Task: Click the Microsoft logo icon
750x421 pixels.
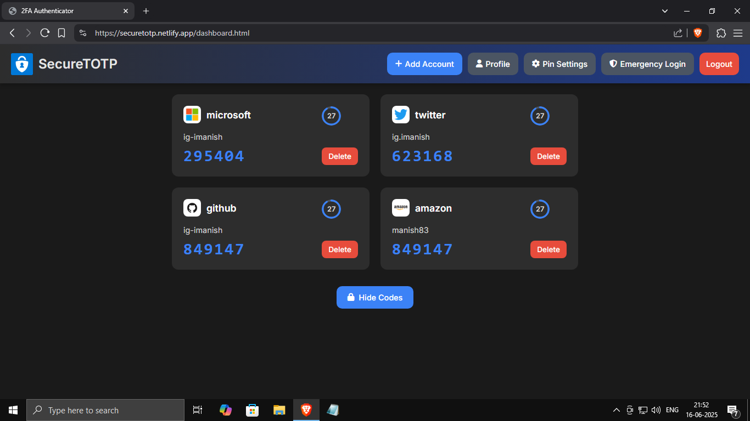Action: [x=192, y=115]
